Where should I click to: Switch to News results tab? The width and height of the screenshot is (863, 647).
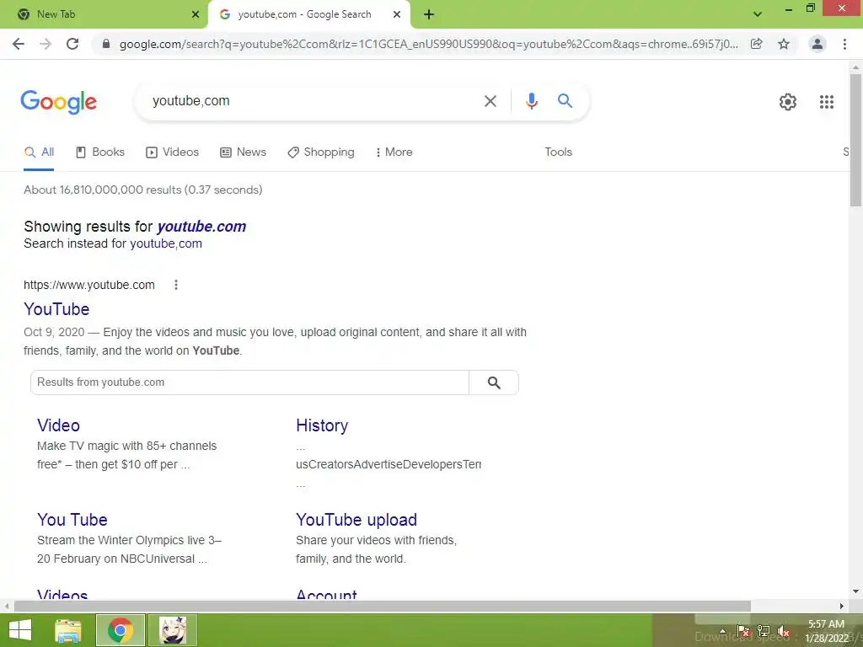244,152
